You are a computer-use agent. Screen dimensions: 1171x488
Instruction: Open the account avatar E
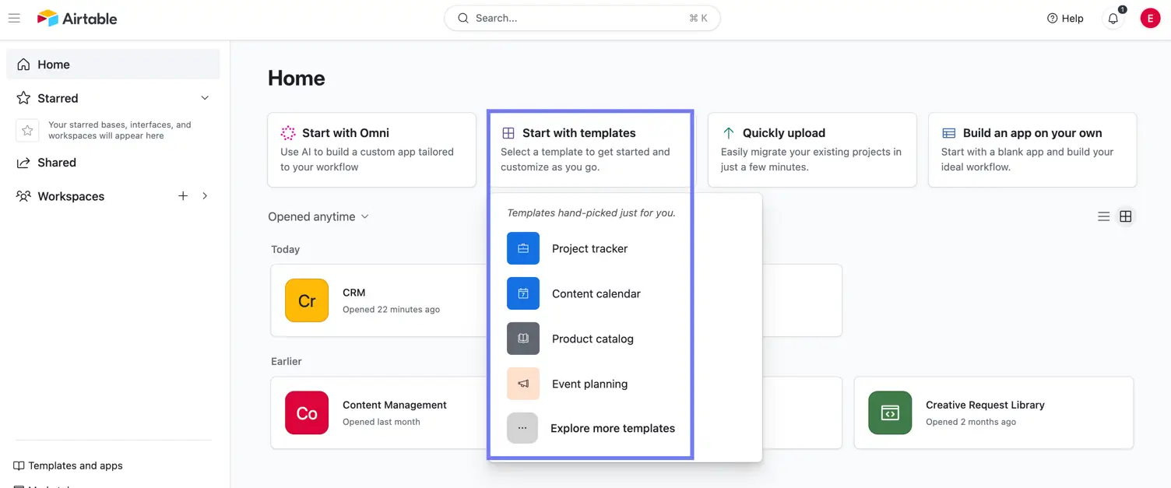[x=1150, y=18]
